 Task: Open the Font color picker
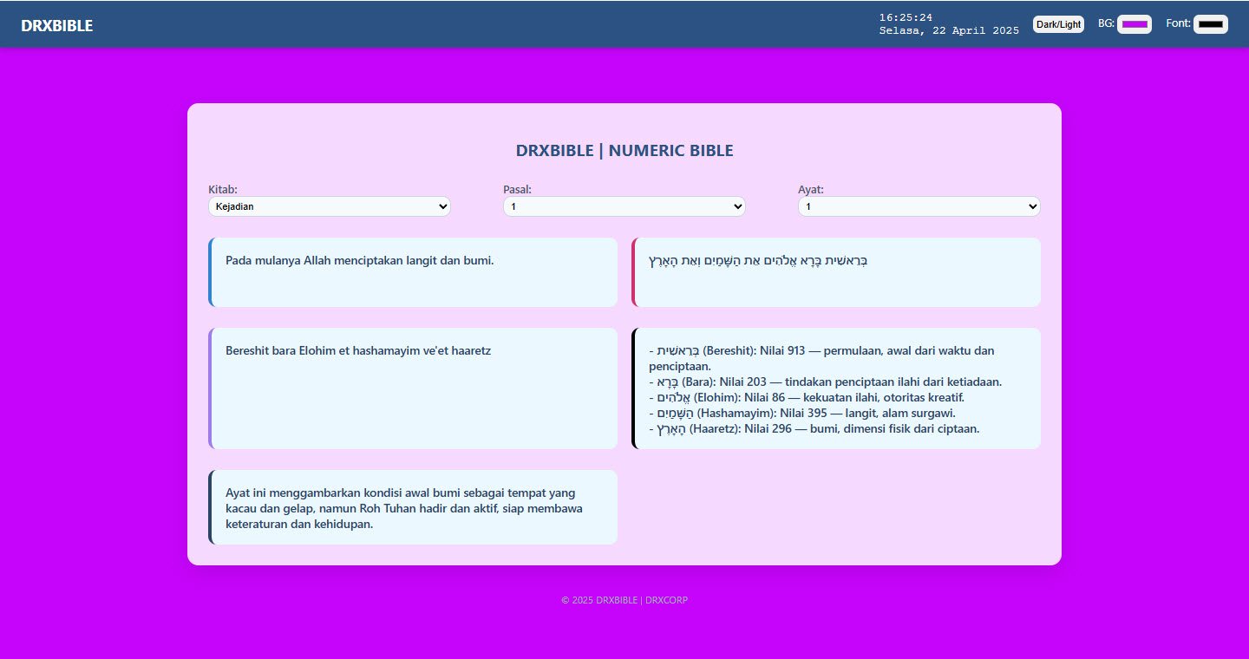click(x=1211, y=24)
